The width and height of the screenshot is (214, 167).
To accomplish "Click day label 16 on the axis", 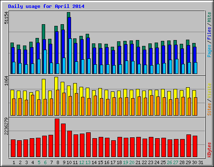I will coord(107,162).
